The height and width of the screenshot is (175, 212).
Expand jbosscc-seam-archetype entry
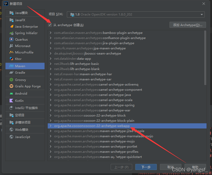51,54
